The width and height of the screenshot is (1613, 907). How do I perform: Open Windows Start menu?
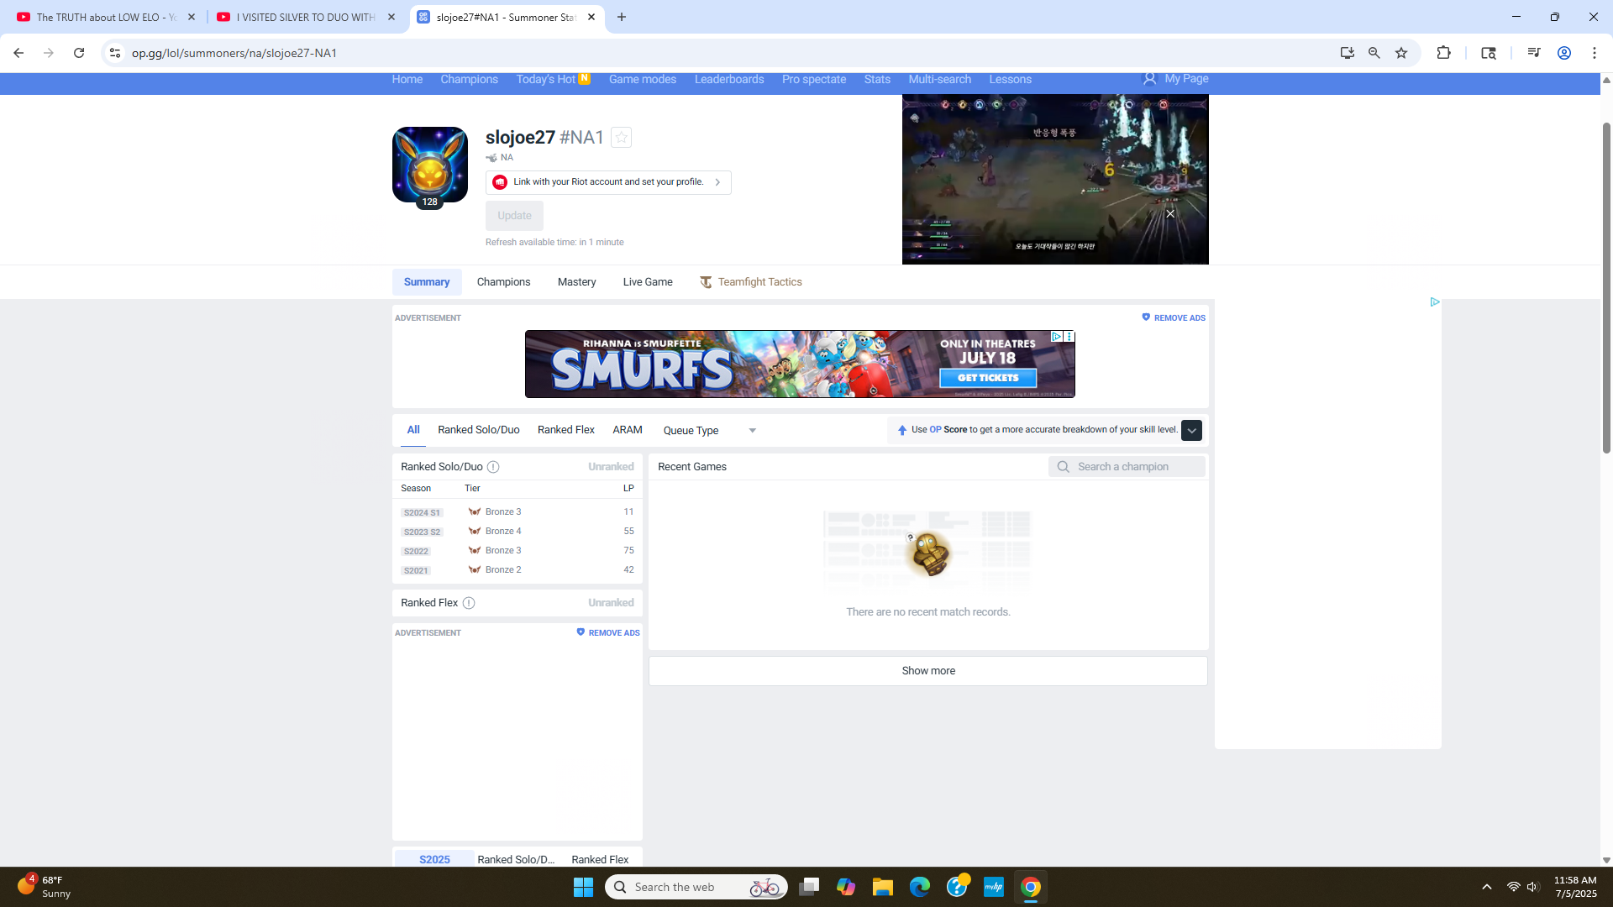(583, 887)
